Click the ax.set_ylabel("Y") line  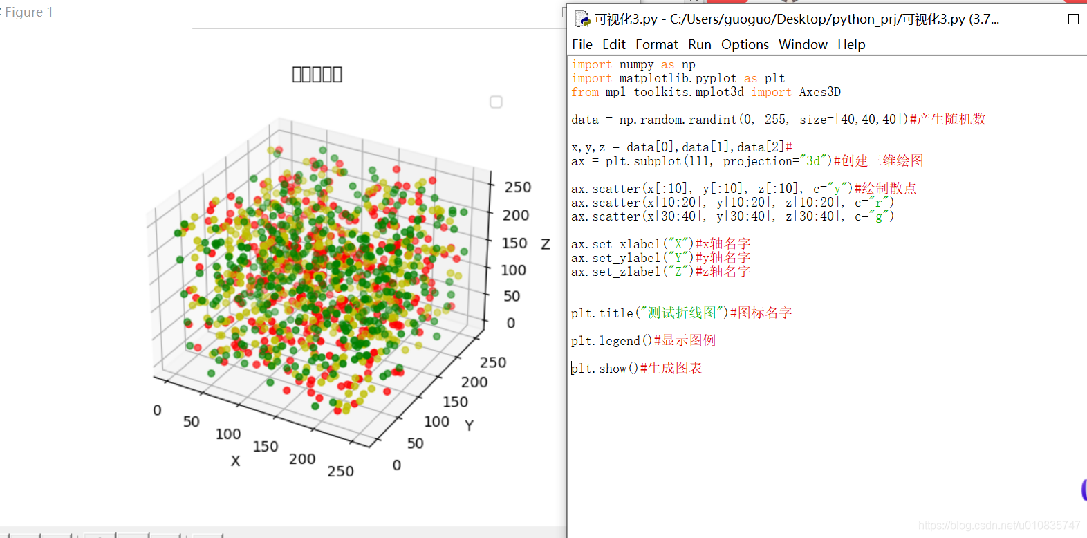(x=661, y=258)
